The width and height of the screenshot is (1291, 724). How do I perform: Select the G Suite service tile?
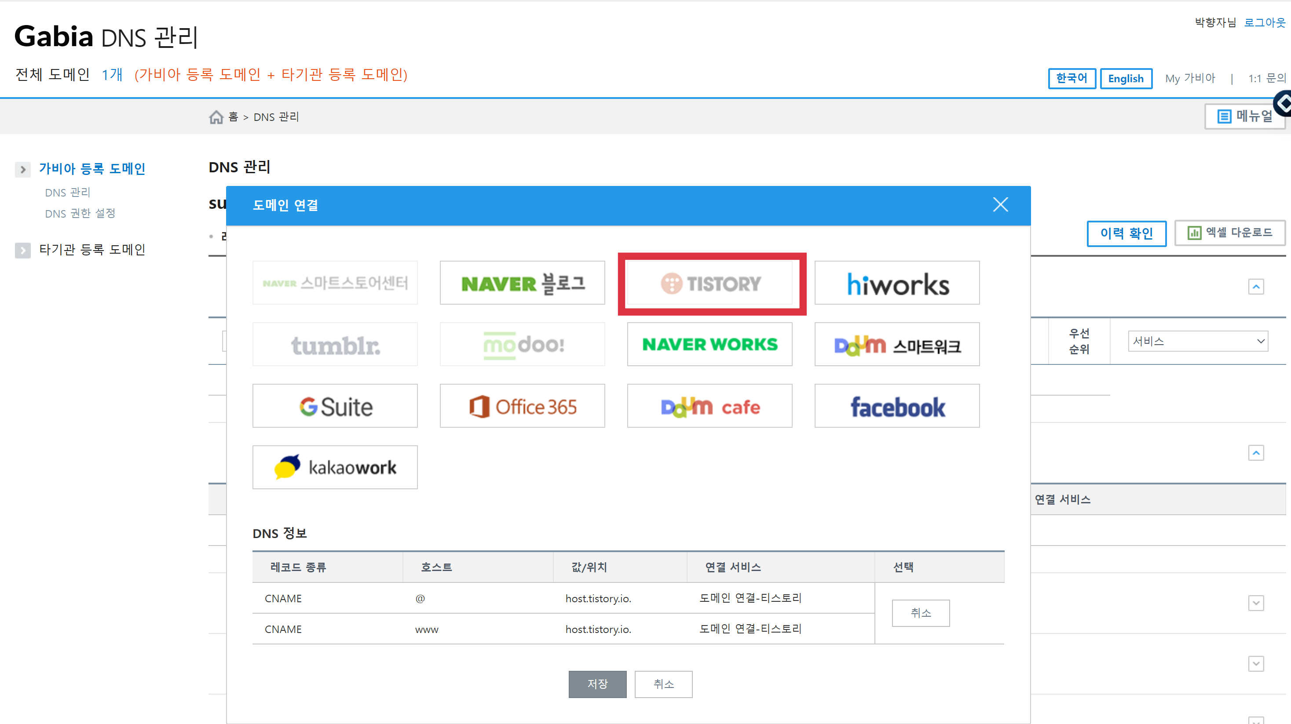(x=335, y=406)
